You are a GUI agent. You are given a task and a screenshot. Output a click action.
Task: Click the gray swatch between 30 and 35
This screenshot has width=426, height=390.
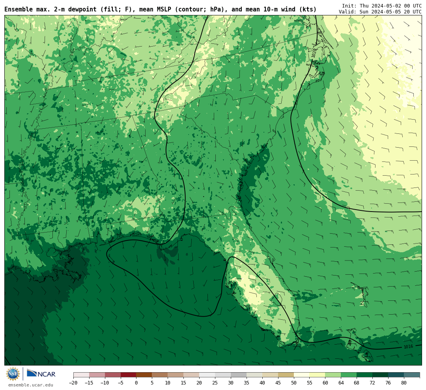pyautogui.click(x=239, y=375)
